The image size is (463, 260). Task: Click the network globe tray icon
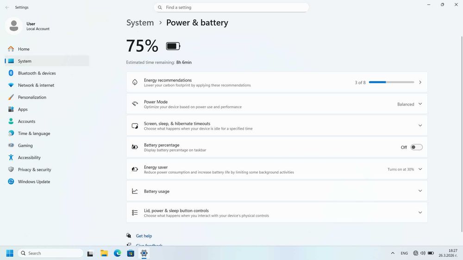pos(415,253)
